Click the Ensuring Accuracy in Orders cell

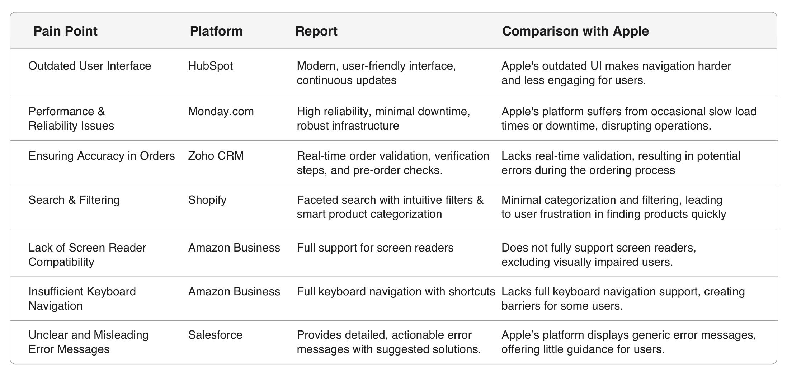tap(102, 156)
